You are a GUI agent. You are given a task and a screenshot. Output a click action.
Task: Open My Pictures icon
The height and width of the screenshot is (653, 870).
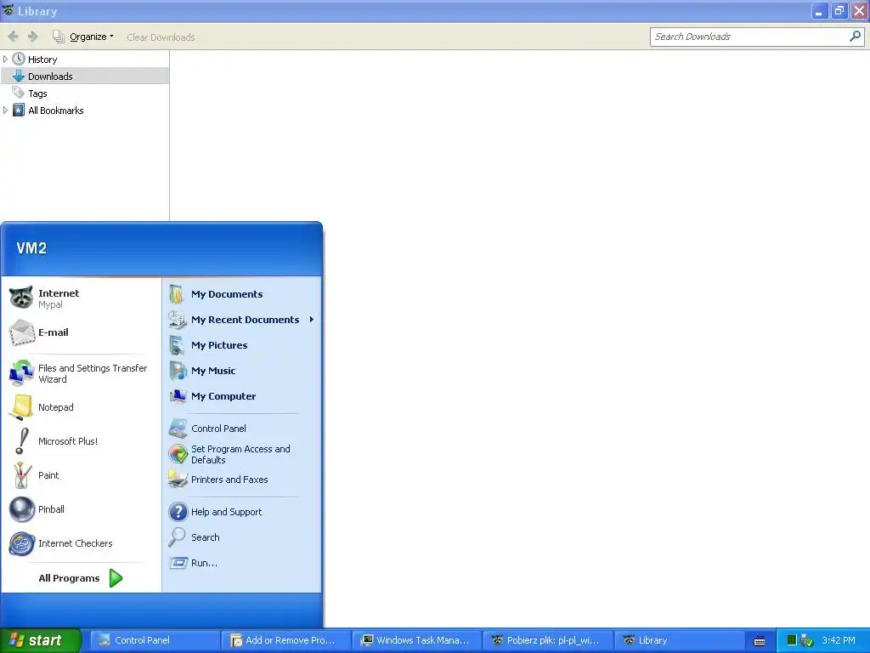coord(178,345)
